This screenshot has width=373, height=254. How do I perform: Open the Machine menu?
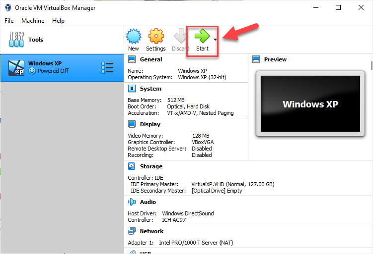(33, 21)
